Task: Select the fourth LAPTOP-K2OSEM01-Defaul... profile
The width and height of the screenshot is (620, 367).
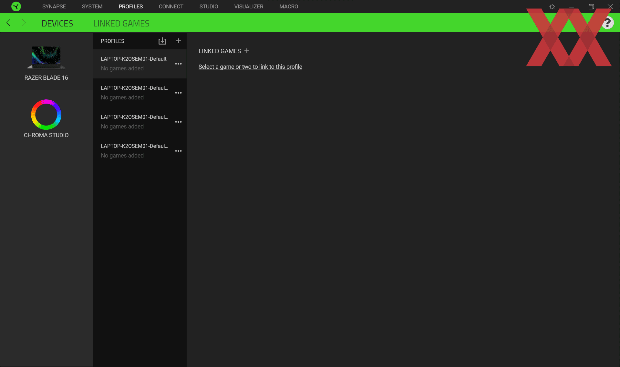Action: point(140,151)
